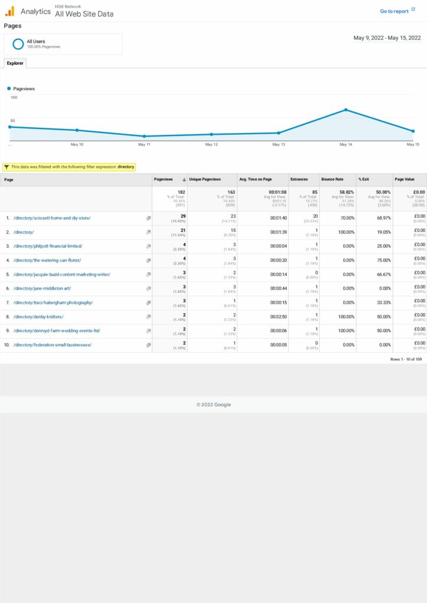
Task: Open scissett-home-and-diy-store page via its popout icon
Action: coord(149,218)
